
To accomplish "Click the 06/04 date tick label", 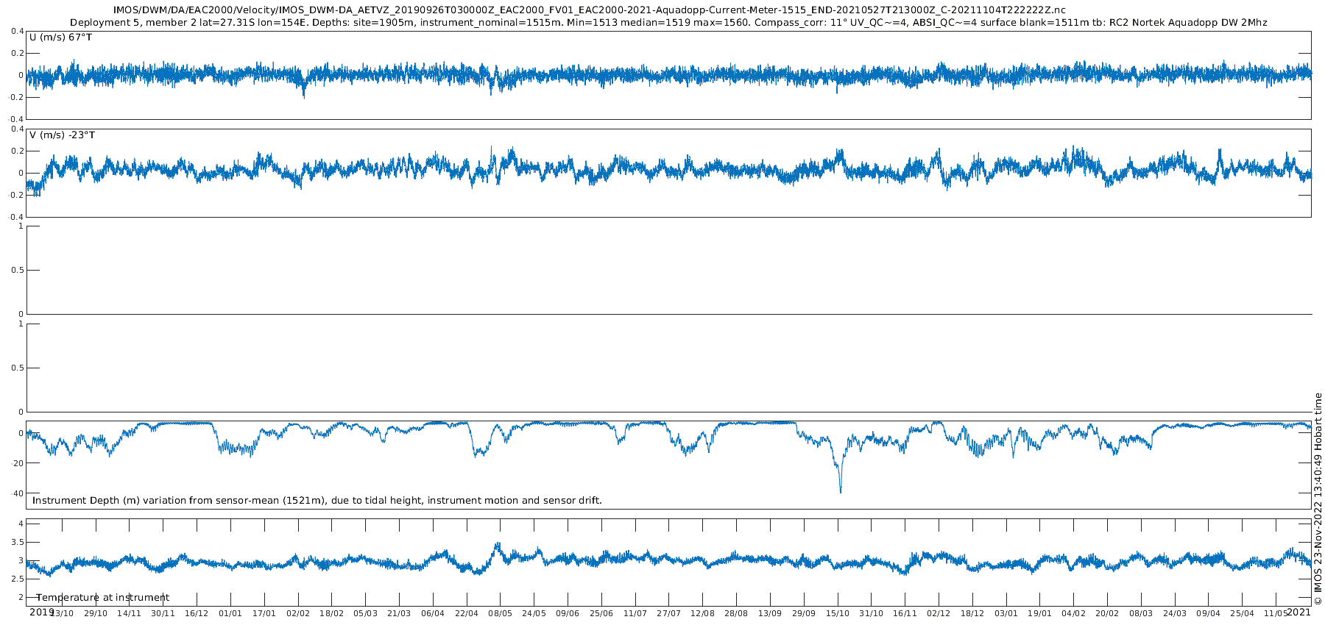I will tap(433, 613).
